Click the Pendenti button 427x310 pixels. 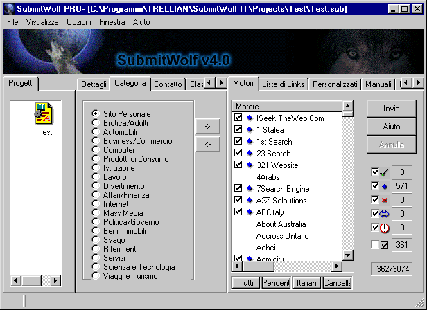click(x=276, y=283)
